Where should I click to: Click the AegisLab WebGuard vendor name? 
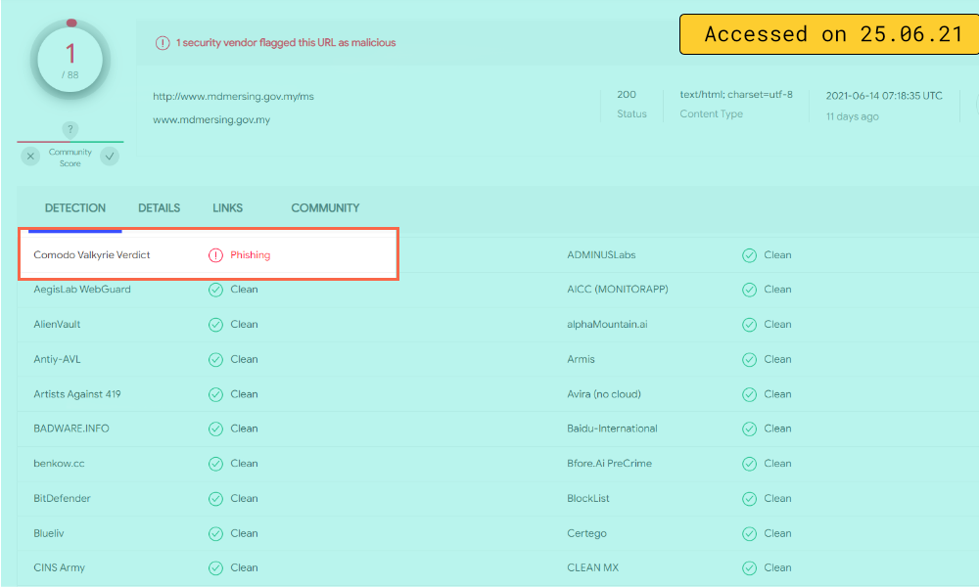pyautogui.click(x=82, y=290)
